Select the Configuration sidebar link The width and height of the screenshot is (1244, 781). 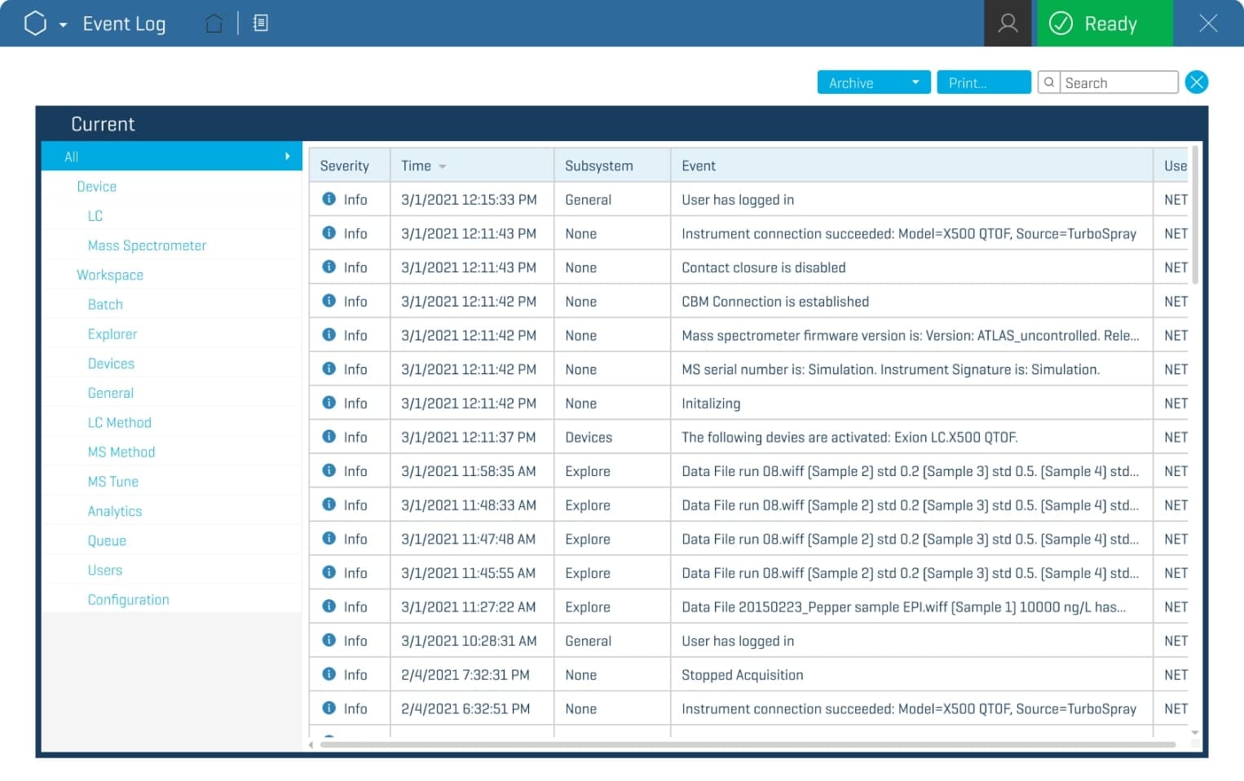point(128,599)
